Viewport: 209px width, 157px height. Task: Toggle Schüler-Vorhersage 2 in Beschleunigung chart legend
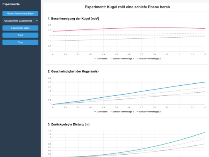tap(149, 59)
